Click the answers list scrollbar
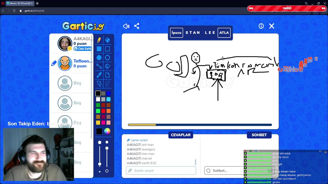The image size is (328, 184). [196, 162]
